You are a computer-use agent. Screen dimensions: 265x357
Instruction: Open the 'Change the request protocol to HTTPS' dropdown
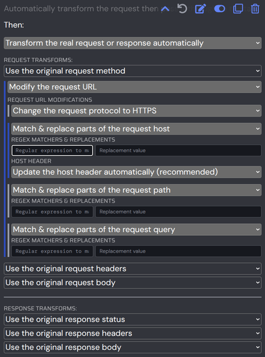pyautogui.click(x=136, y=111)
